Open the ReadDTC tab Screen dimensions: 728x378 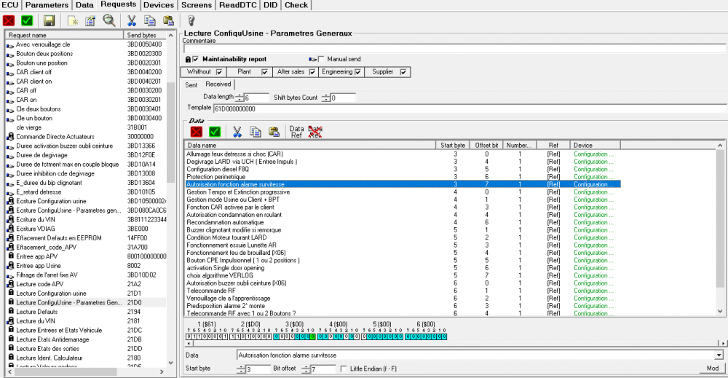point(238,5)
